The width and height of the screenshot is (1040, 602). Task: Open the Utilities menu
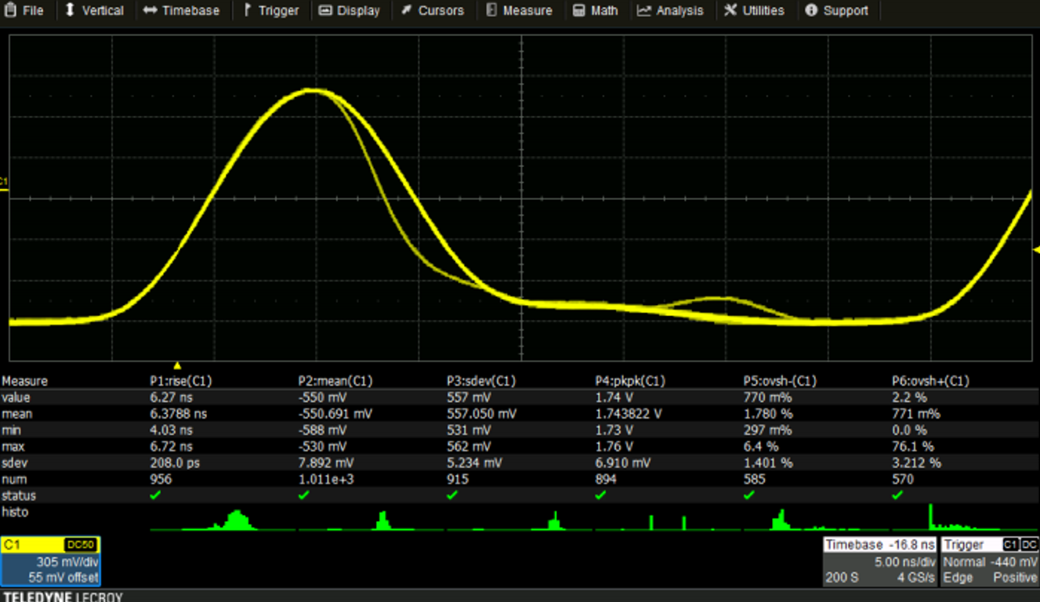[x=753, y=11]
